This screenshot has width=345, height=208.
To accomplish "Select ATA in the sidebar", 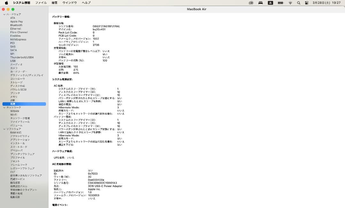I will pos(13,18).
